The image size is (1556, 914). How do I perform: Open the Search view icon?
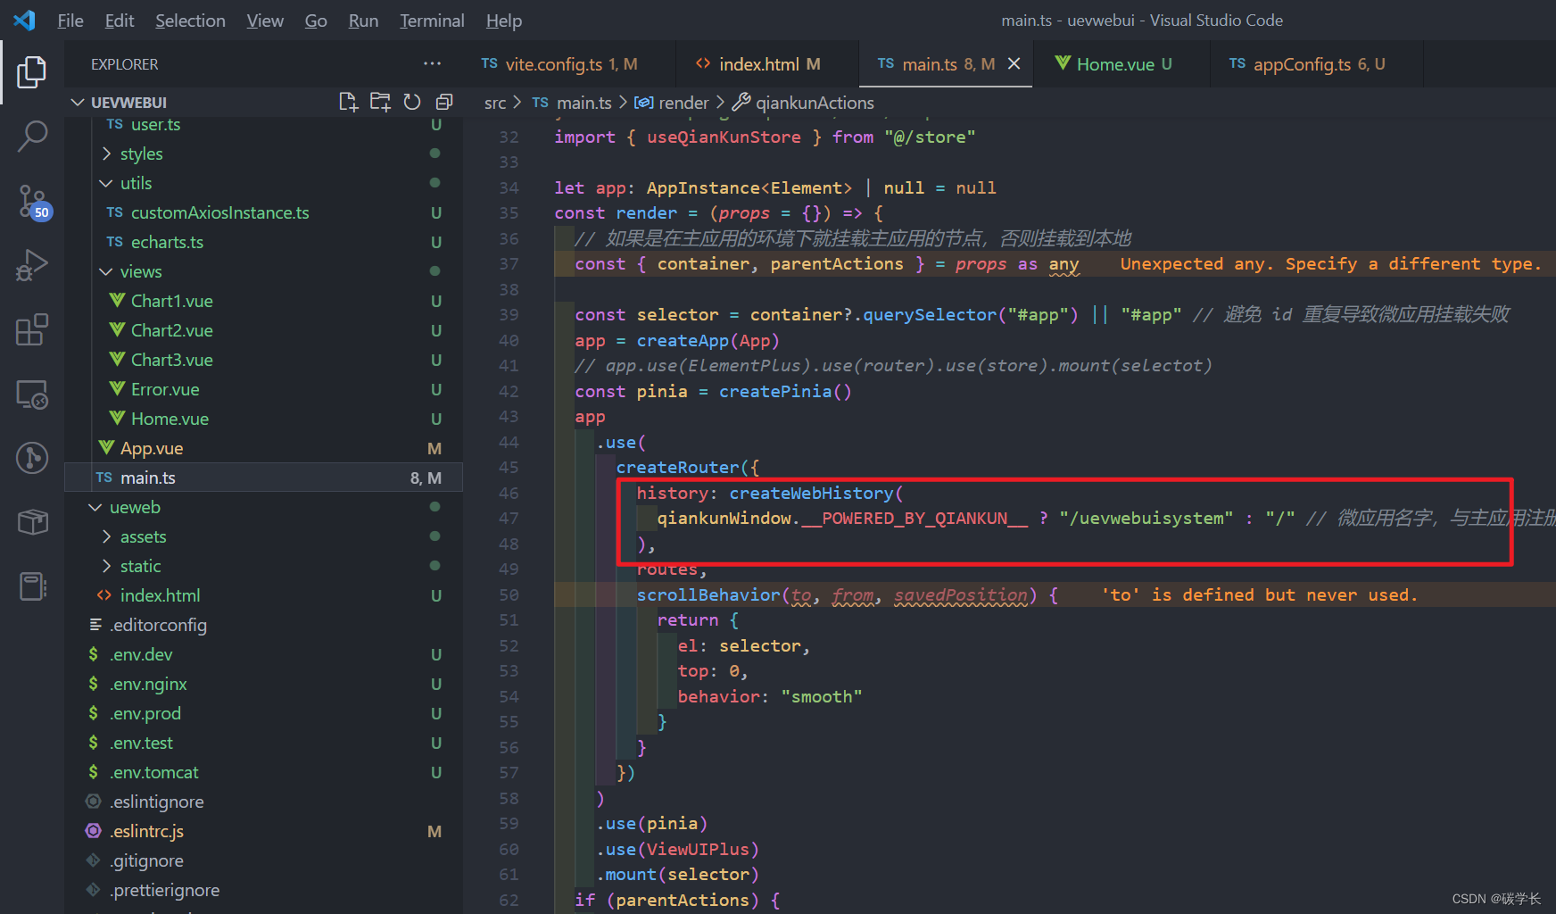[x=32, y=137]
